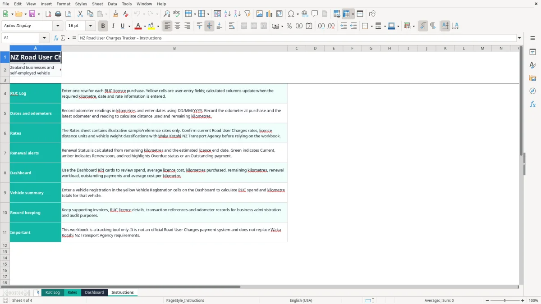Open the Format menu
This screenshot has height=304, width=541.
click(x=63, y=4)
